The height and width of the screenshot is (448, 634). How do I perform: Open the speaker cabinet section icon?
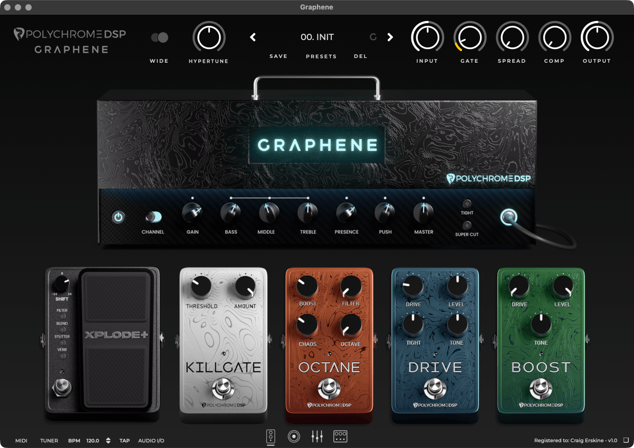294,436
